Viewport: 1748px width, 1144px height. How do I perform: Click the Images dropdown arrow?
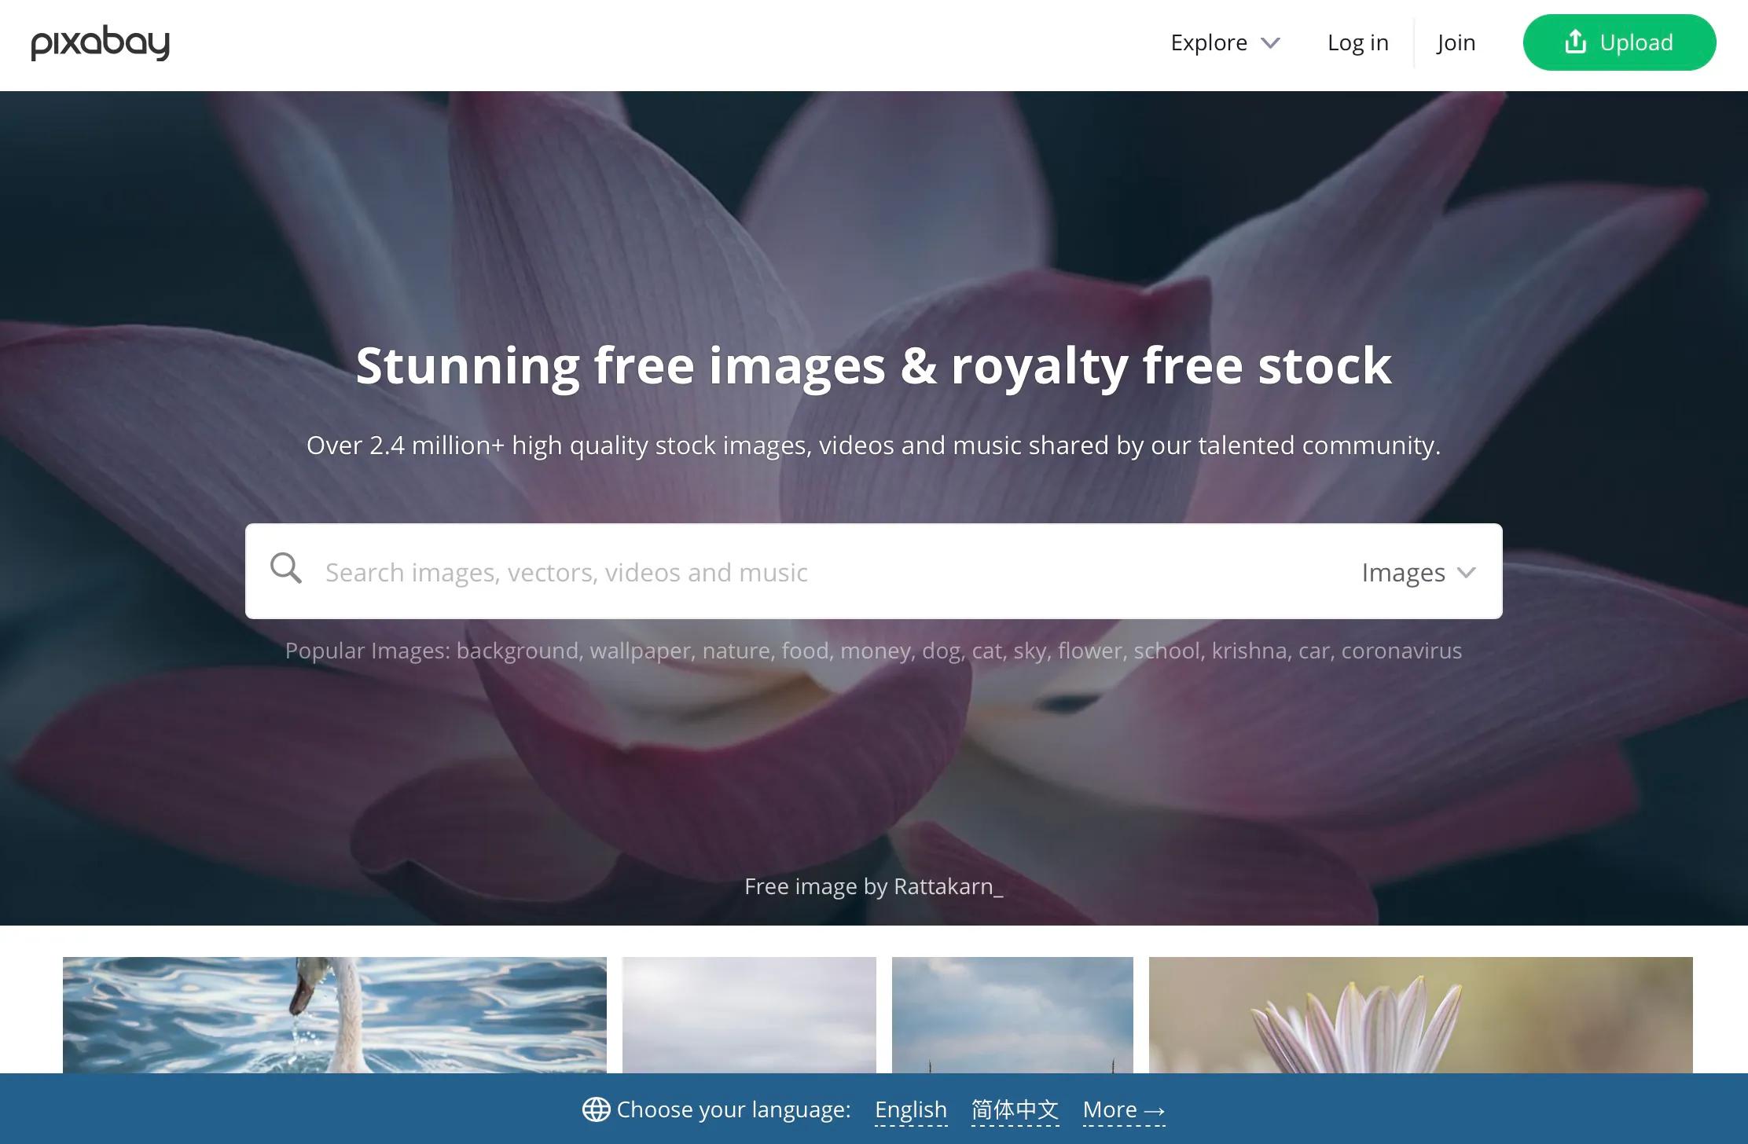[1466, 573]
